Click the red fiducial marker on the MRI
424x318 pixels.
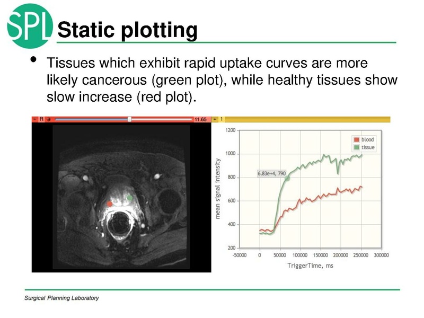tap(110, 204)
